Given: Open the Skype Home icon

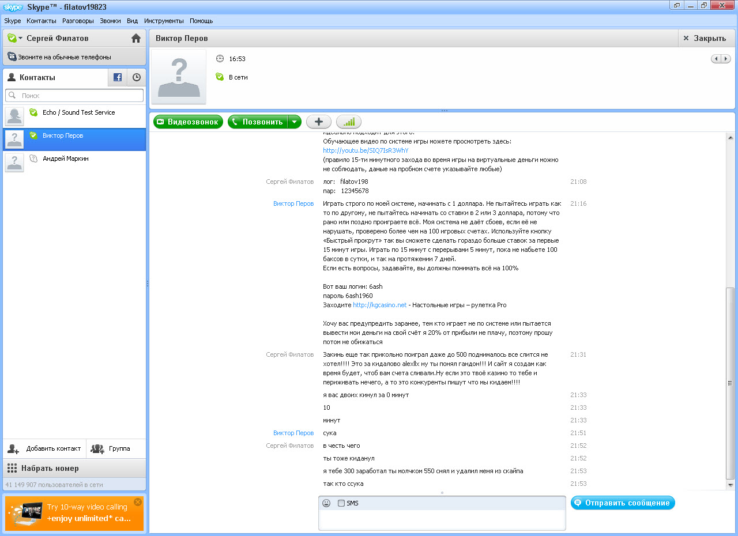Looking at the screenshot, I should click(136, 39).
